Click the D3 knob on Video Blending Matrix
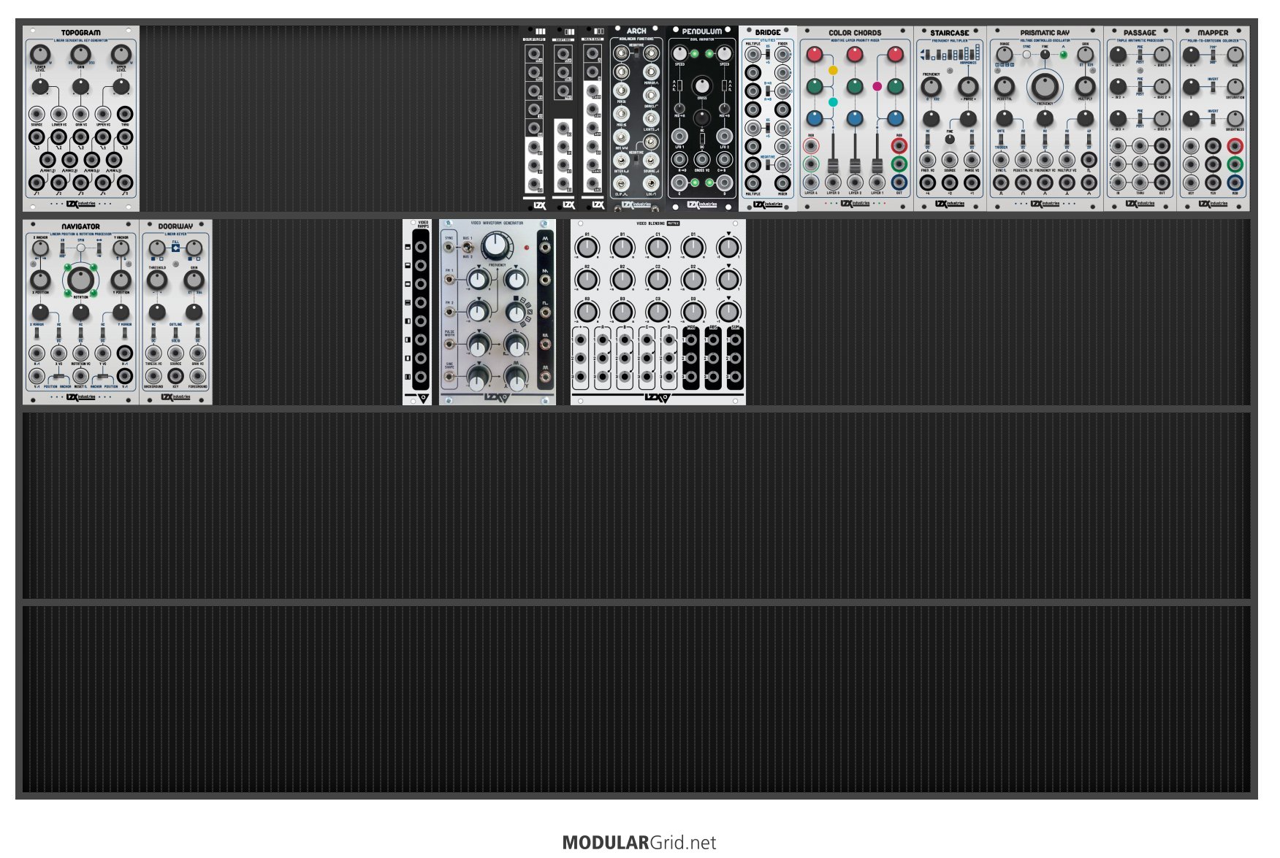Screen dimensions: 1280x858 point(693,311)
